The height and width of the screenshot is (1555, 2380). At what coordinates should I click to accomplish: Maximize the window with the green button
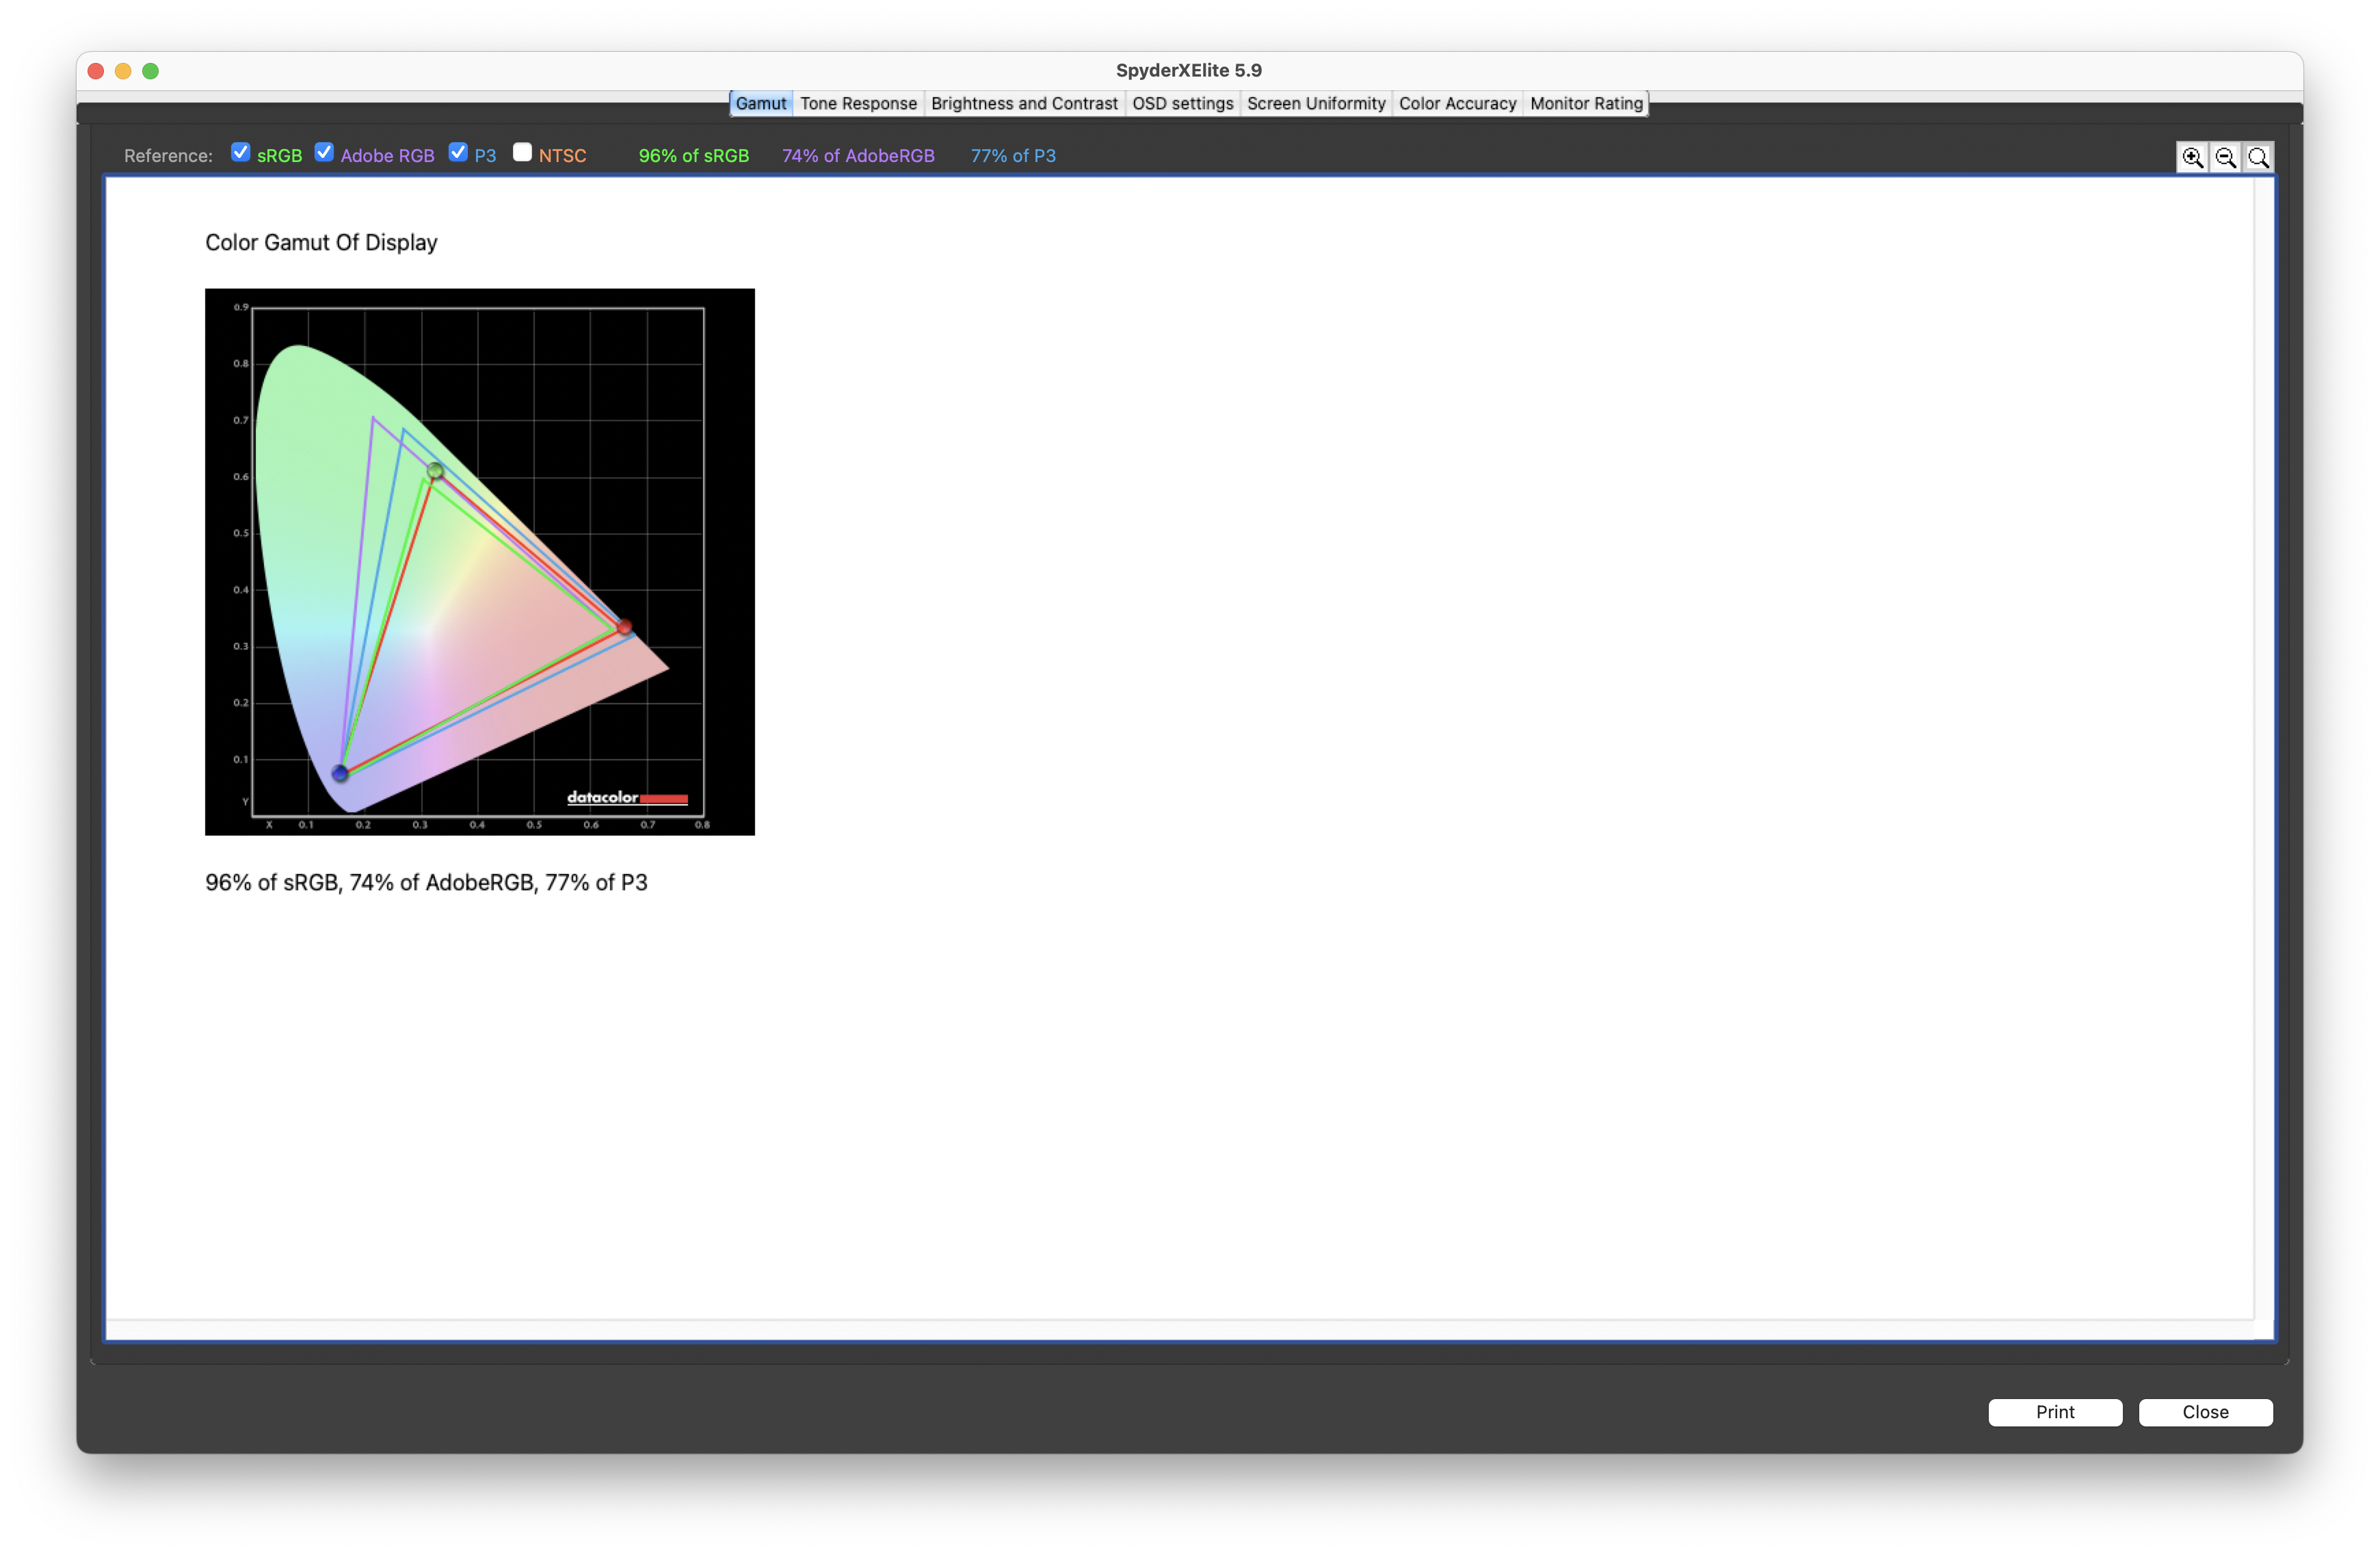[x=151, y=71]
